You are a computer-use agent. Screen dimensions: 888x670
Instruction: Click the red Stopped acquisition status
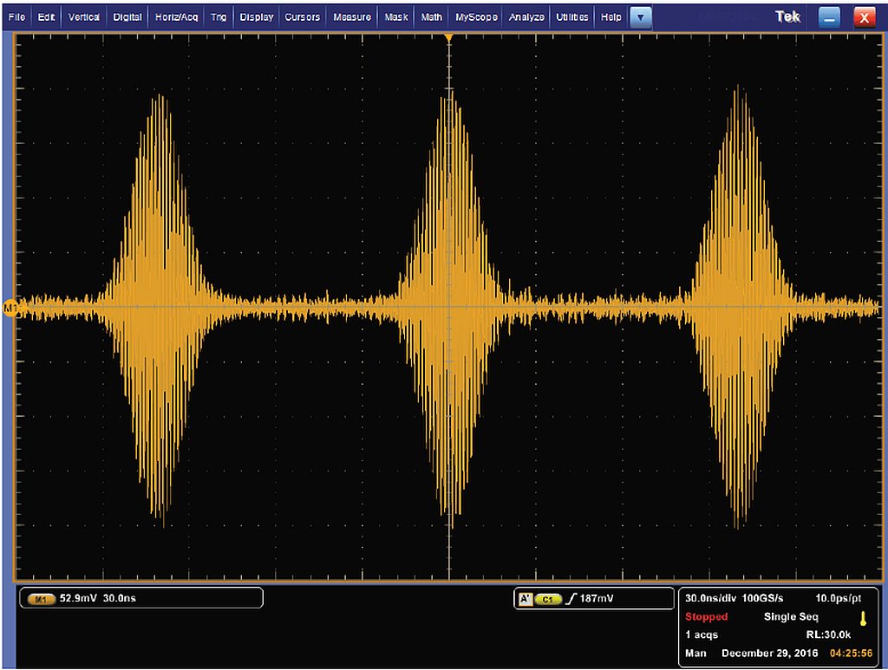point(707,617)
